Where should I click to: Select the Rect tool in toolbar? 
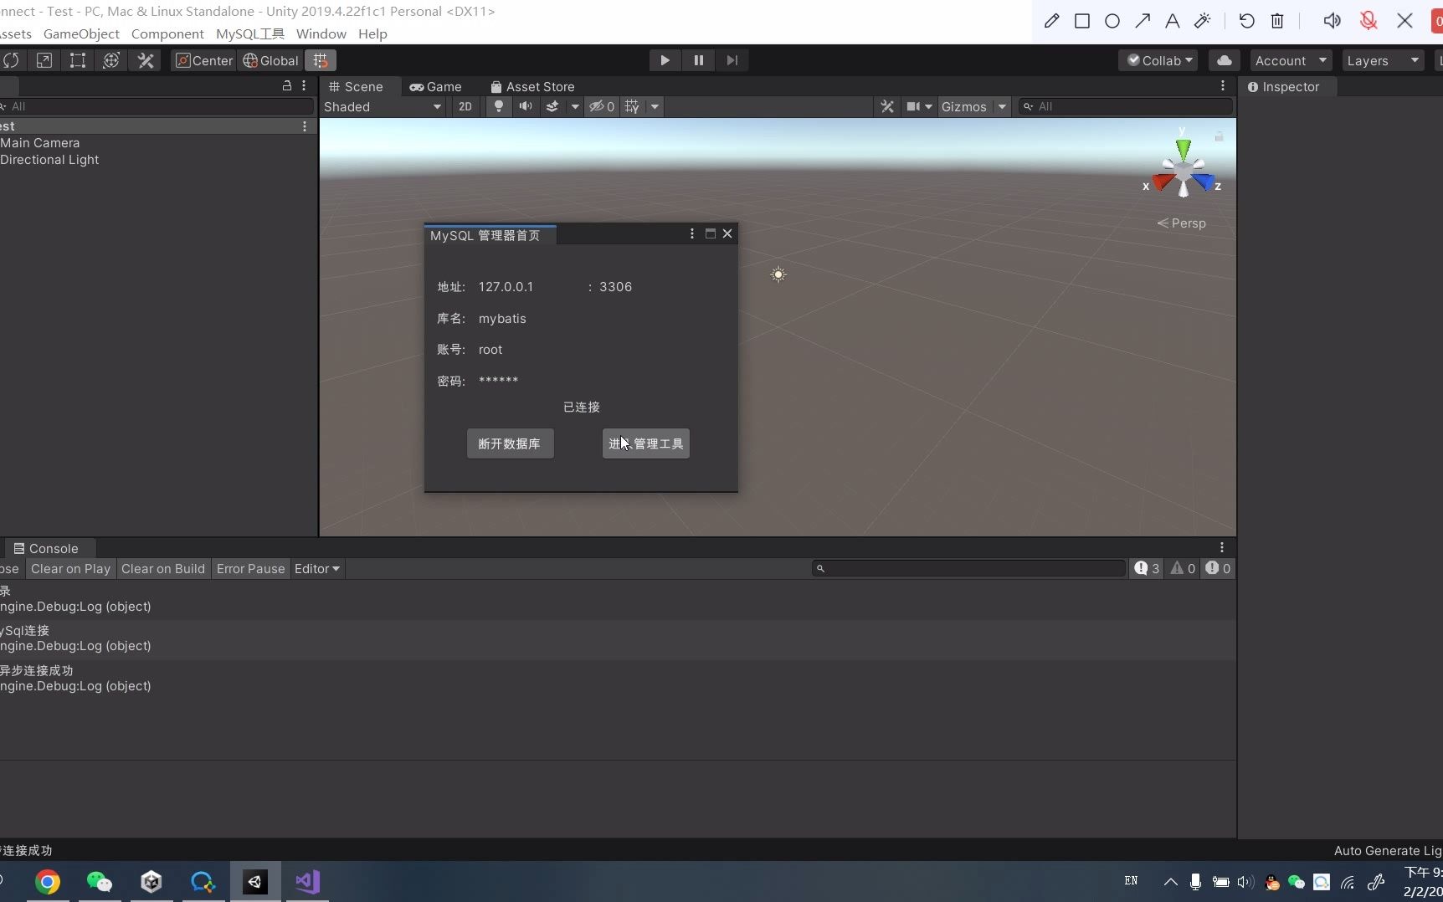click(78, 60)
